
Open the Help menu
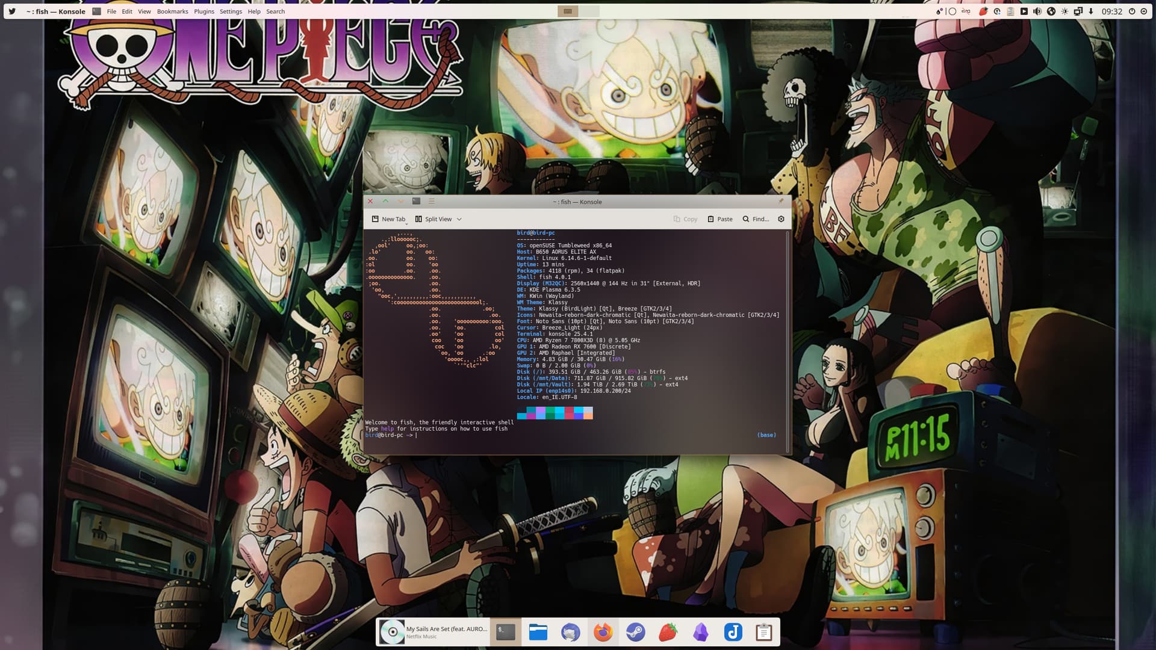pyautogui.click(x=254, y=11)
